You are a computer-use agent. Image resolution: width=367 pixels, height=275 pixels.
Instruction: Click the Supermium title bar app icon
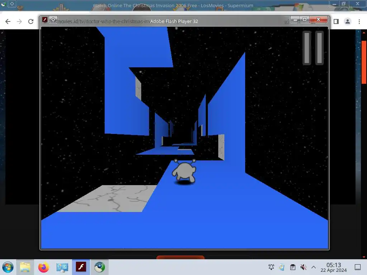4,4
